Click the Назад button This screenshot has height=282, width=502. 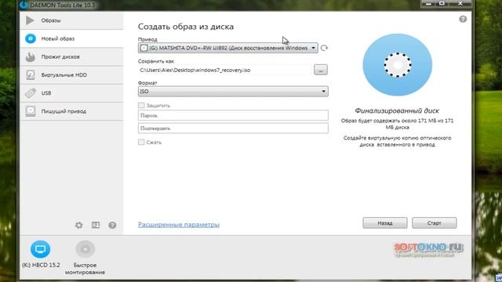[x=385, y=222]
